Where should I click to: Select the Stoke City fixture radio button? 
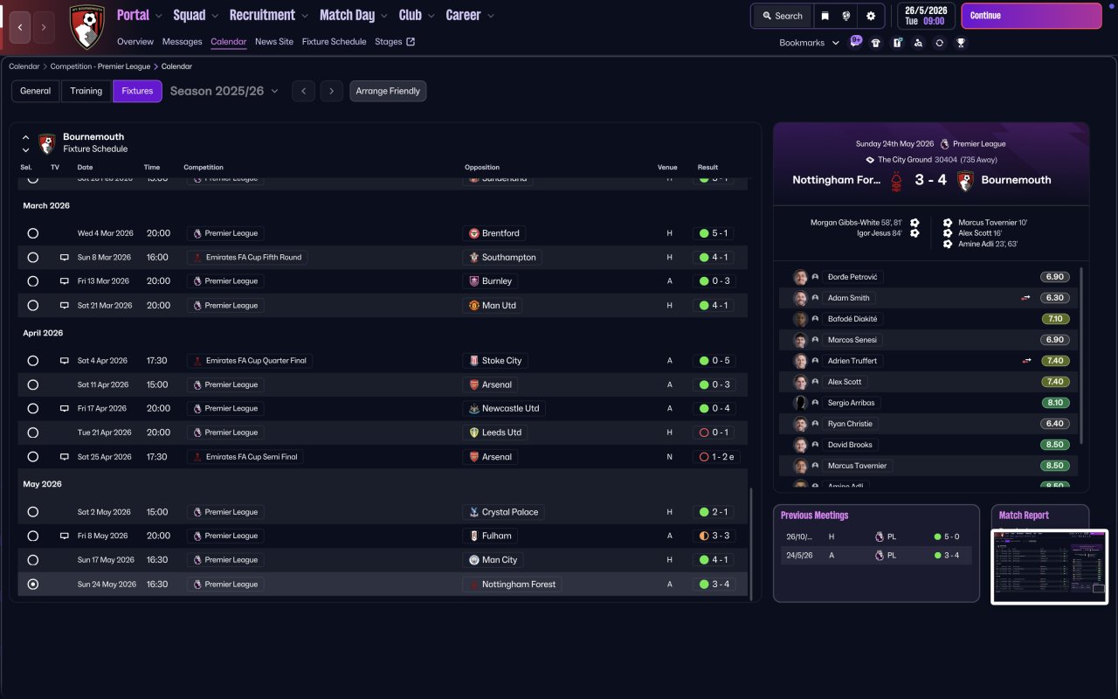coord(33,361)
